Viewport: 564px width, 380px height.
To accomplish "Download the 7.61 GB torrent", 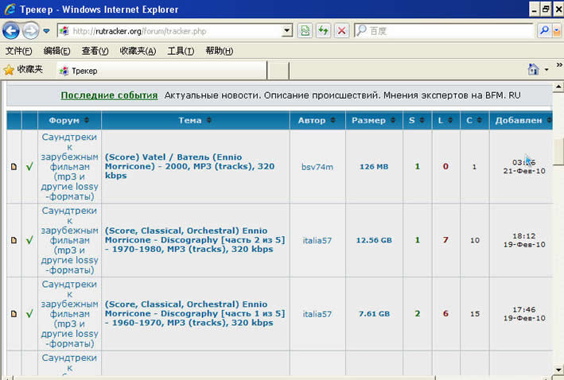I will click(374, 313).
